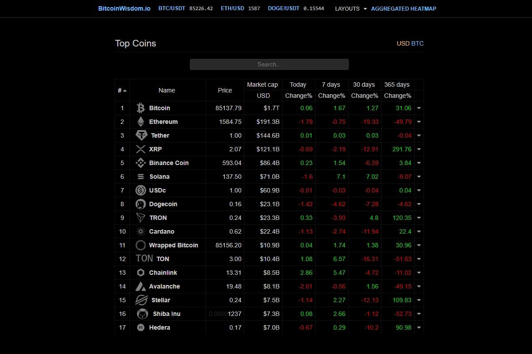This screenshot has height=354, width=532.
Task: Expand the Hedera row dropdown arrow
Action: [419, 327]
